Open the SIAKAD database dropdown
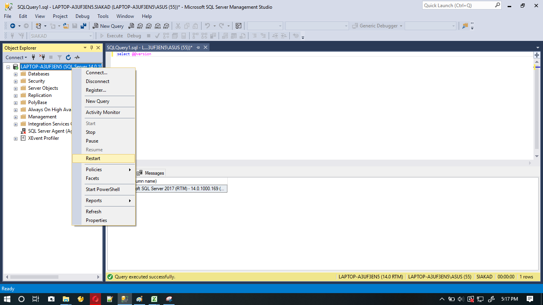The image size is (543, 305). click(x=91, y=35)
